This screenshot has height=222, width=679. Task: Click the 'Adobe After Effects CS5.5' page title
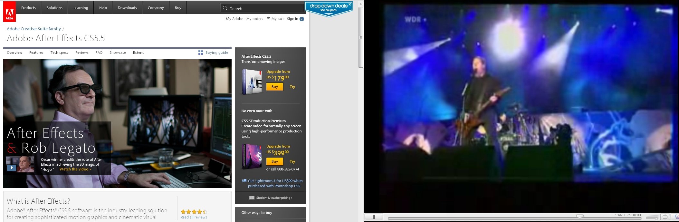[56, 38]
